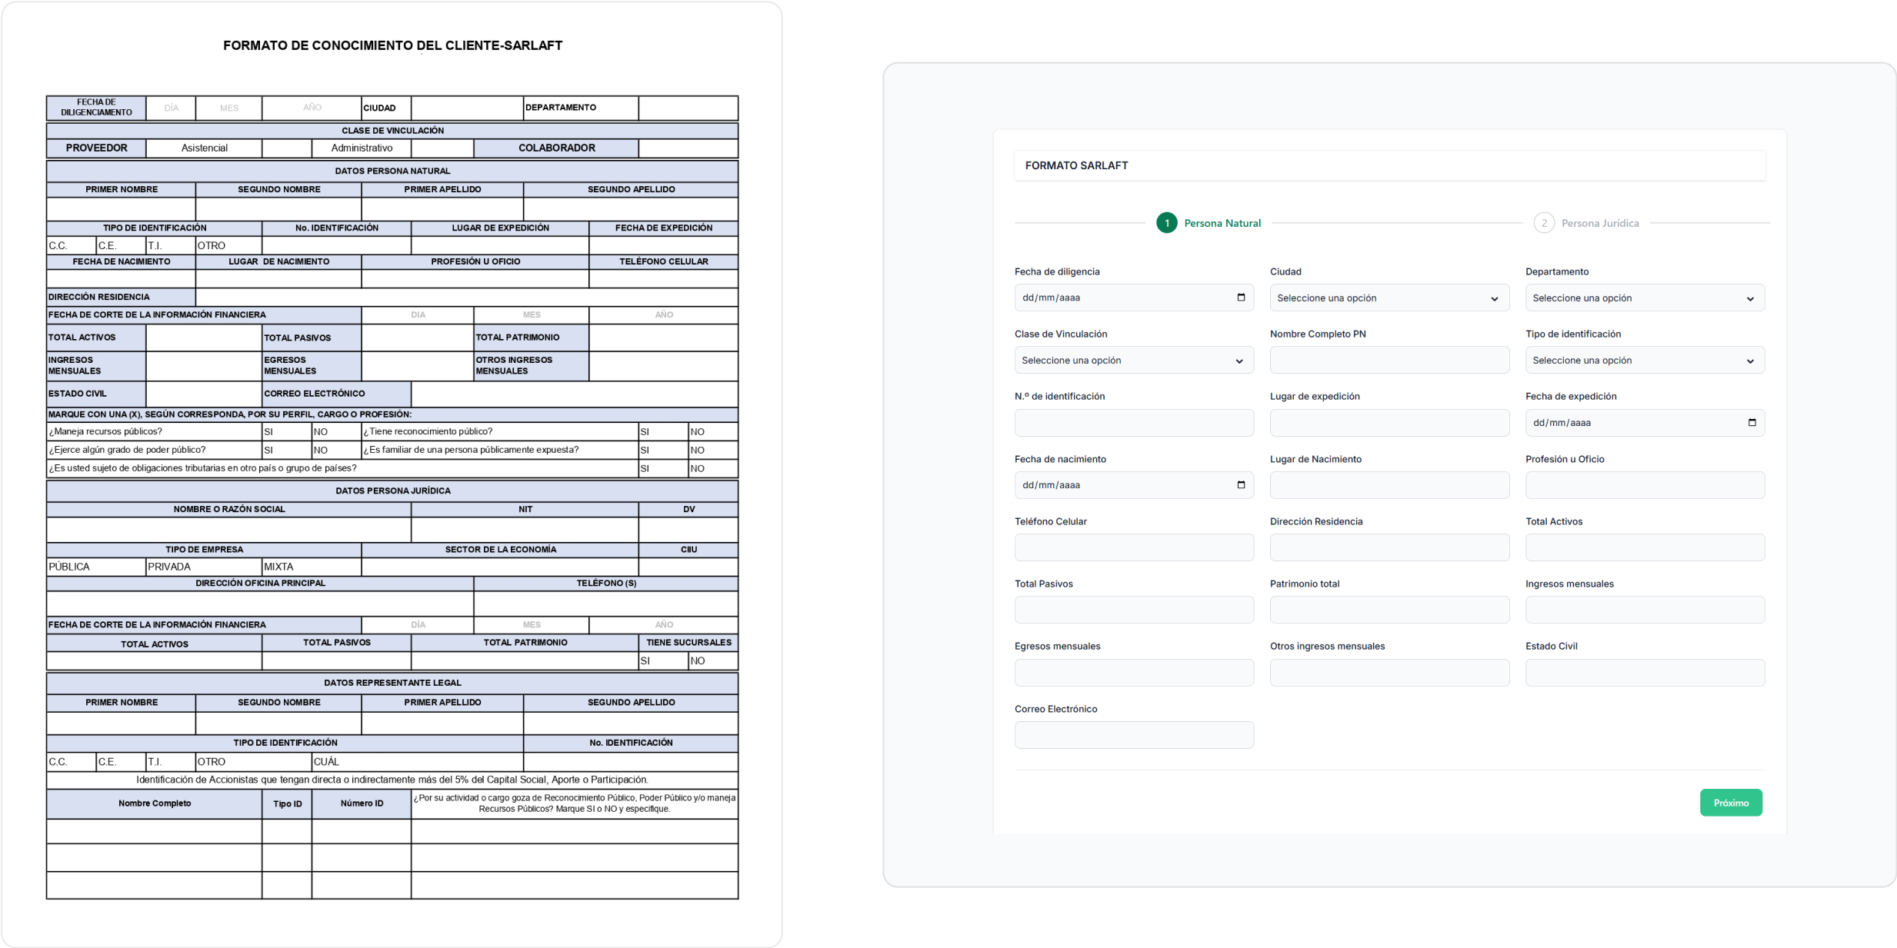Viewport: 1897px width, 948px height.
Task: Focus the Correo Electrónico field
Action: 1134,735
